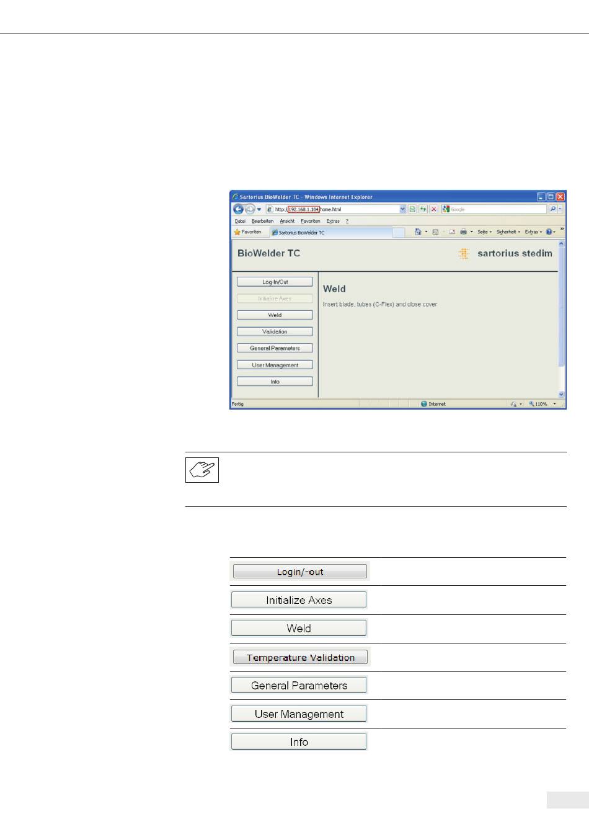Open the Sicherheit dropdown menu
Image resolution: width=589 pixels, height=834 pixels.
[x=508, y=232]
